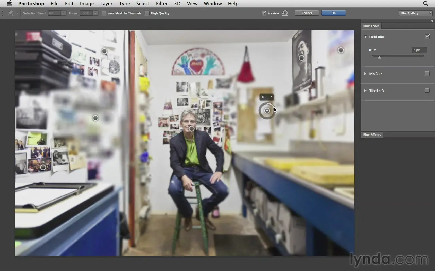Enable the Tilt-Shift checkbox
Viewport: 435px width, 271px height.
coord(427,90)
